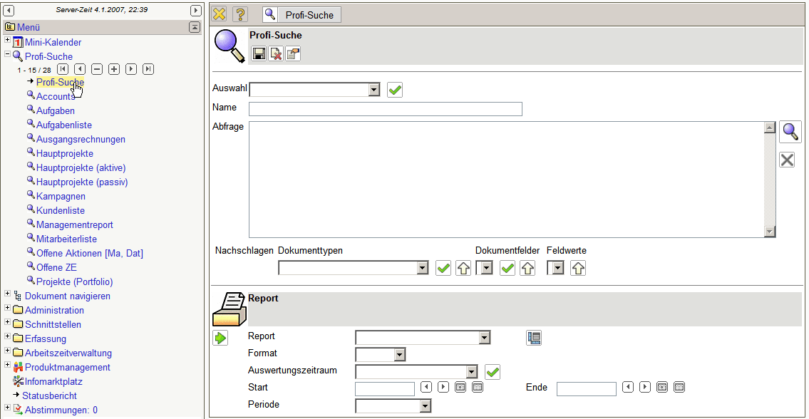The height and width of the screenshot is (419, 809).
Task: Open the Auswahl dropdown list
Action: click(374, 90)
